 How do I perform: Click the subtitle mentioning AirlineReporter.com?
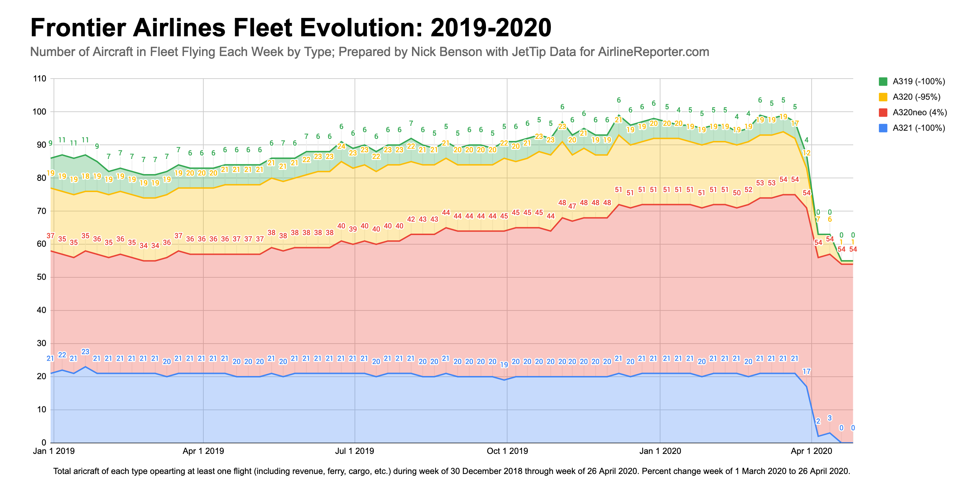(369, 52)
